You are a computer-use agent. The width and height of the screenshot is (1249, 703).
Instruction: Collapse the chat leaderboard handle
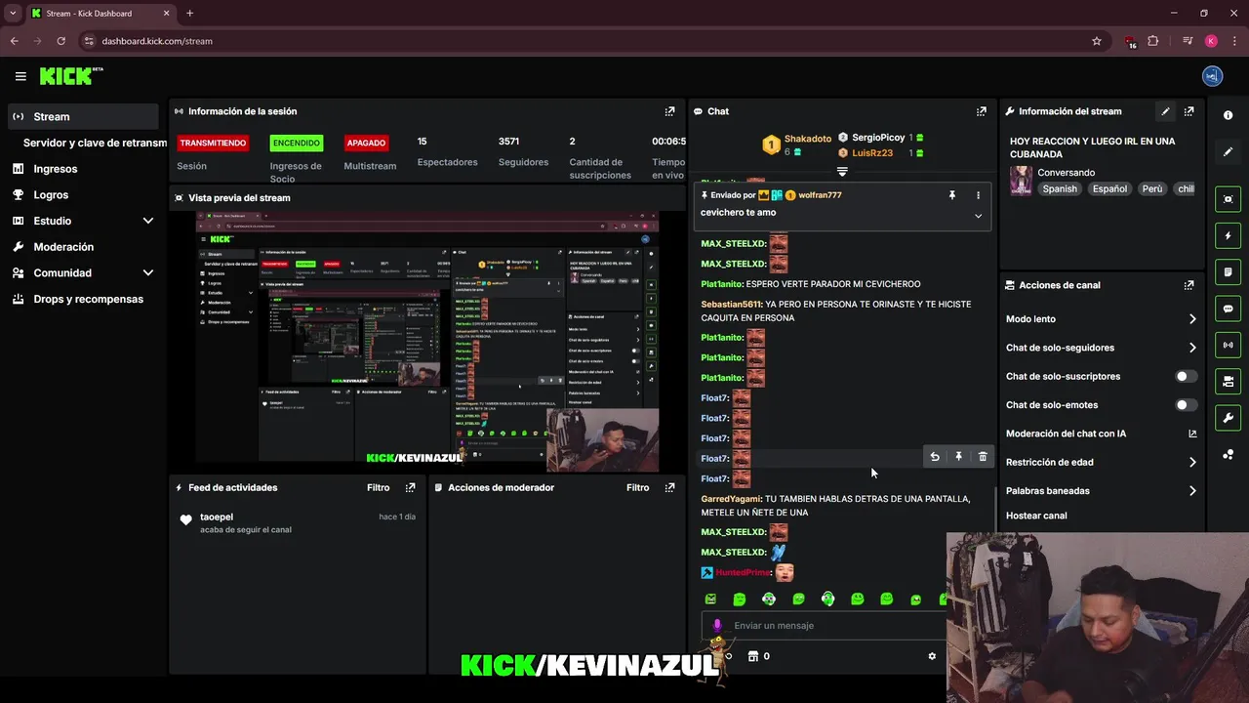842,171
